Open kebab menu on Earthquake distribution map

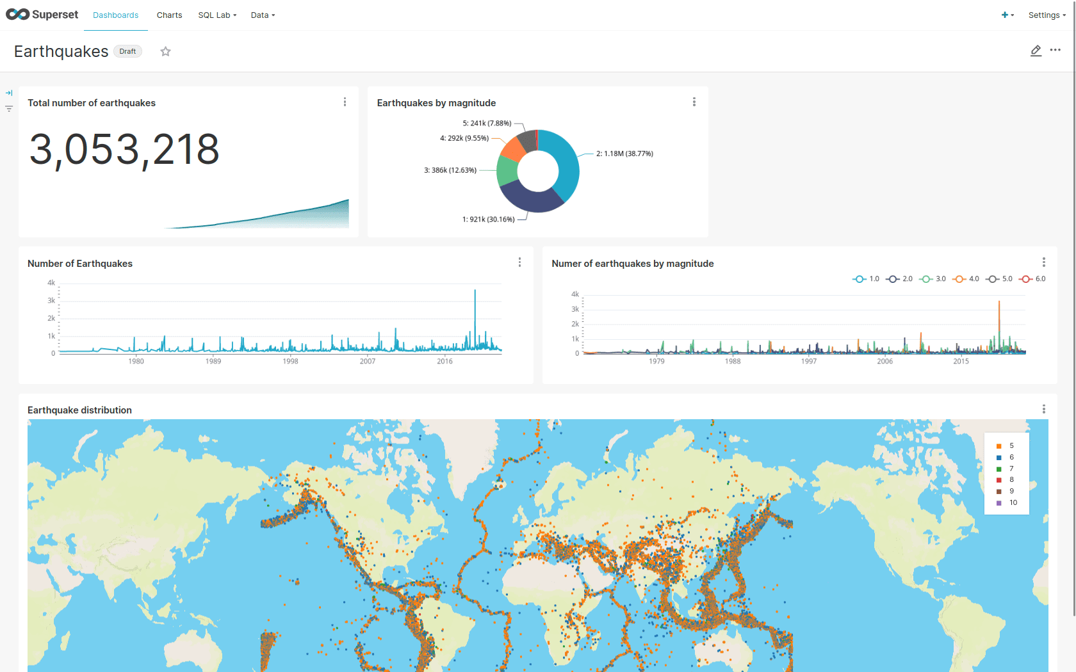pyautogui.click(x=1044, y=409)
